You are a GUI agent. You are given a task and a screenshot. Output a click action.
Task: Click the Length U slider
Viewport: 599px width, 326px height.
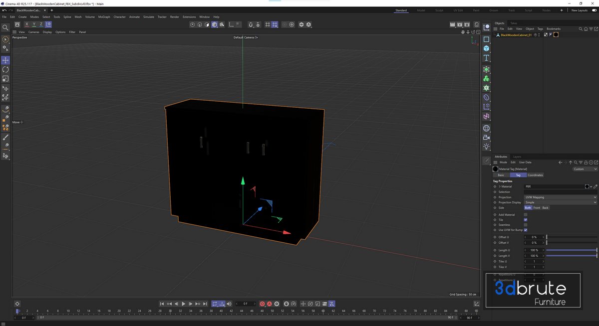point(572,250)
